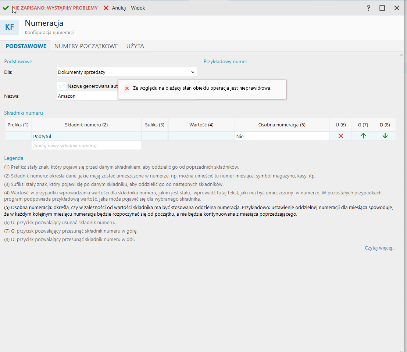Open help with question mark icon
This screenshot has width=407, height=352.
pos(368,8)
